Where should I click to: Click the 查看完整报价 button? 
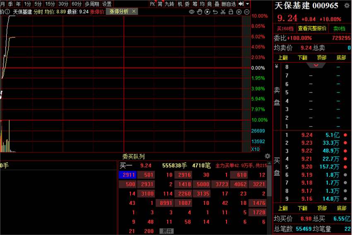point(312,28)
